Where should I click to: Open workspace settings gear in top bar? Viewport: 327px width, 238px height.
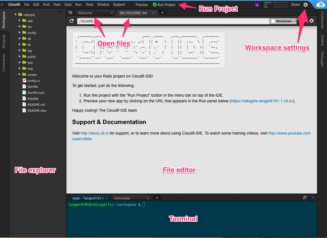pos(306,5)
